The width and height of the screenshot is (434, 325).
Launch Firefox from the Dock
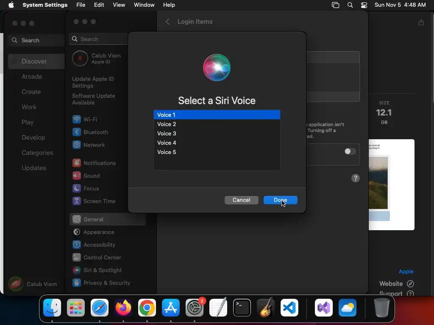(123, 308)
